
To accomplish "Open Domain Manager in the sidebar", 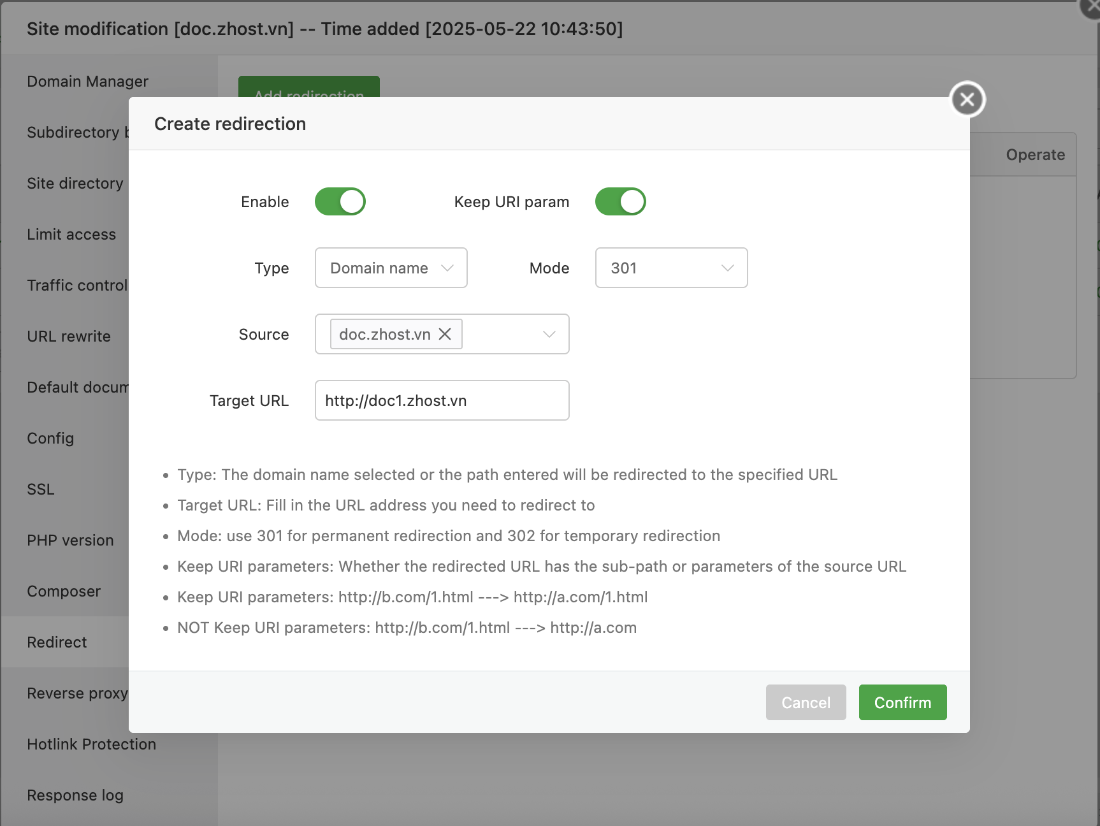I will [87, 82].
